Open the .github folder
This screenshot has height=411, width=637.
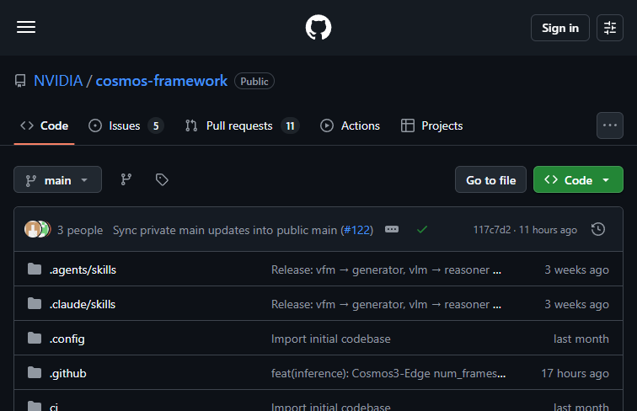(x=68, y=373)
